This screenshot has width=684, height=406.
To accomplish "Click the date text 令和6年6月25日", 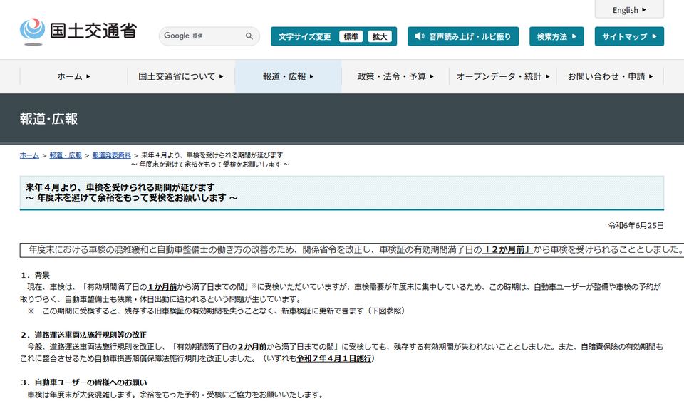I will (636, 226).
